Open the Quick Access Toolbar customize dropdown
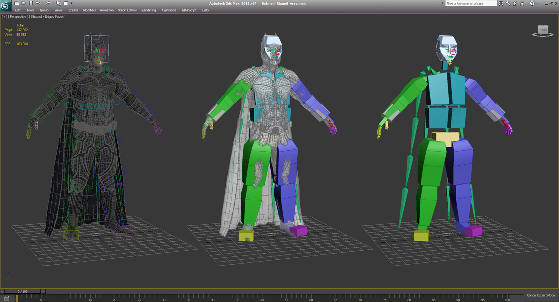 (71, 3)
